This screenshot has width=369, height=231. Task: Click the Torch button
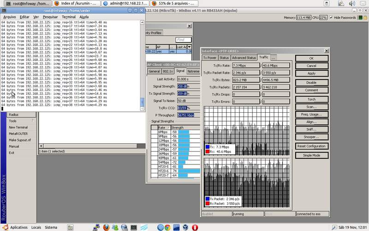point(311,99)
